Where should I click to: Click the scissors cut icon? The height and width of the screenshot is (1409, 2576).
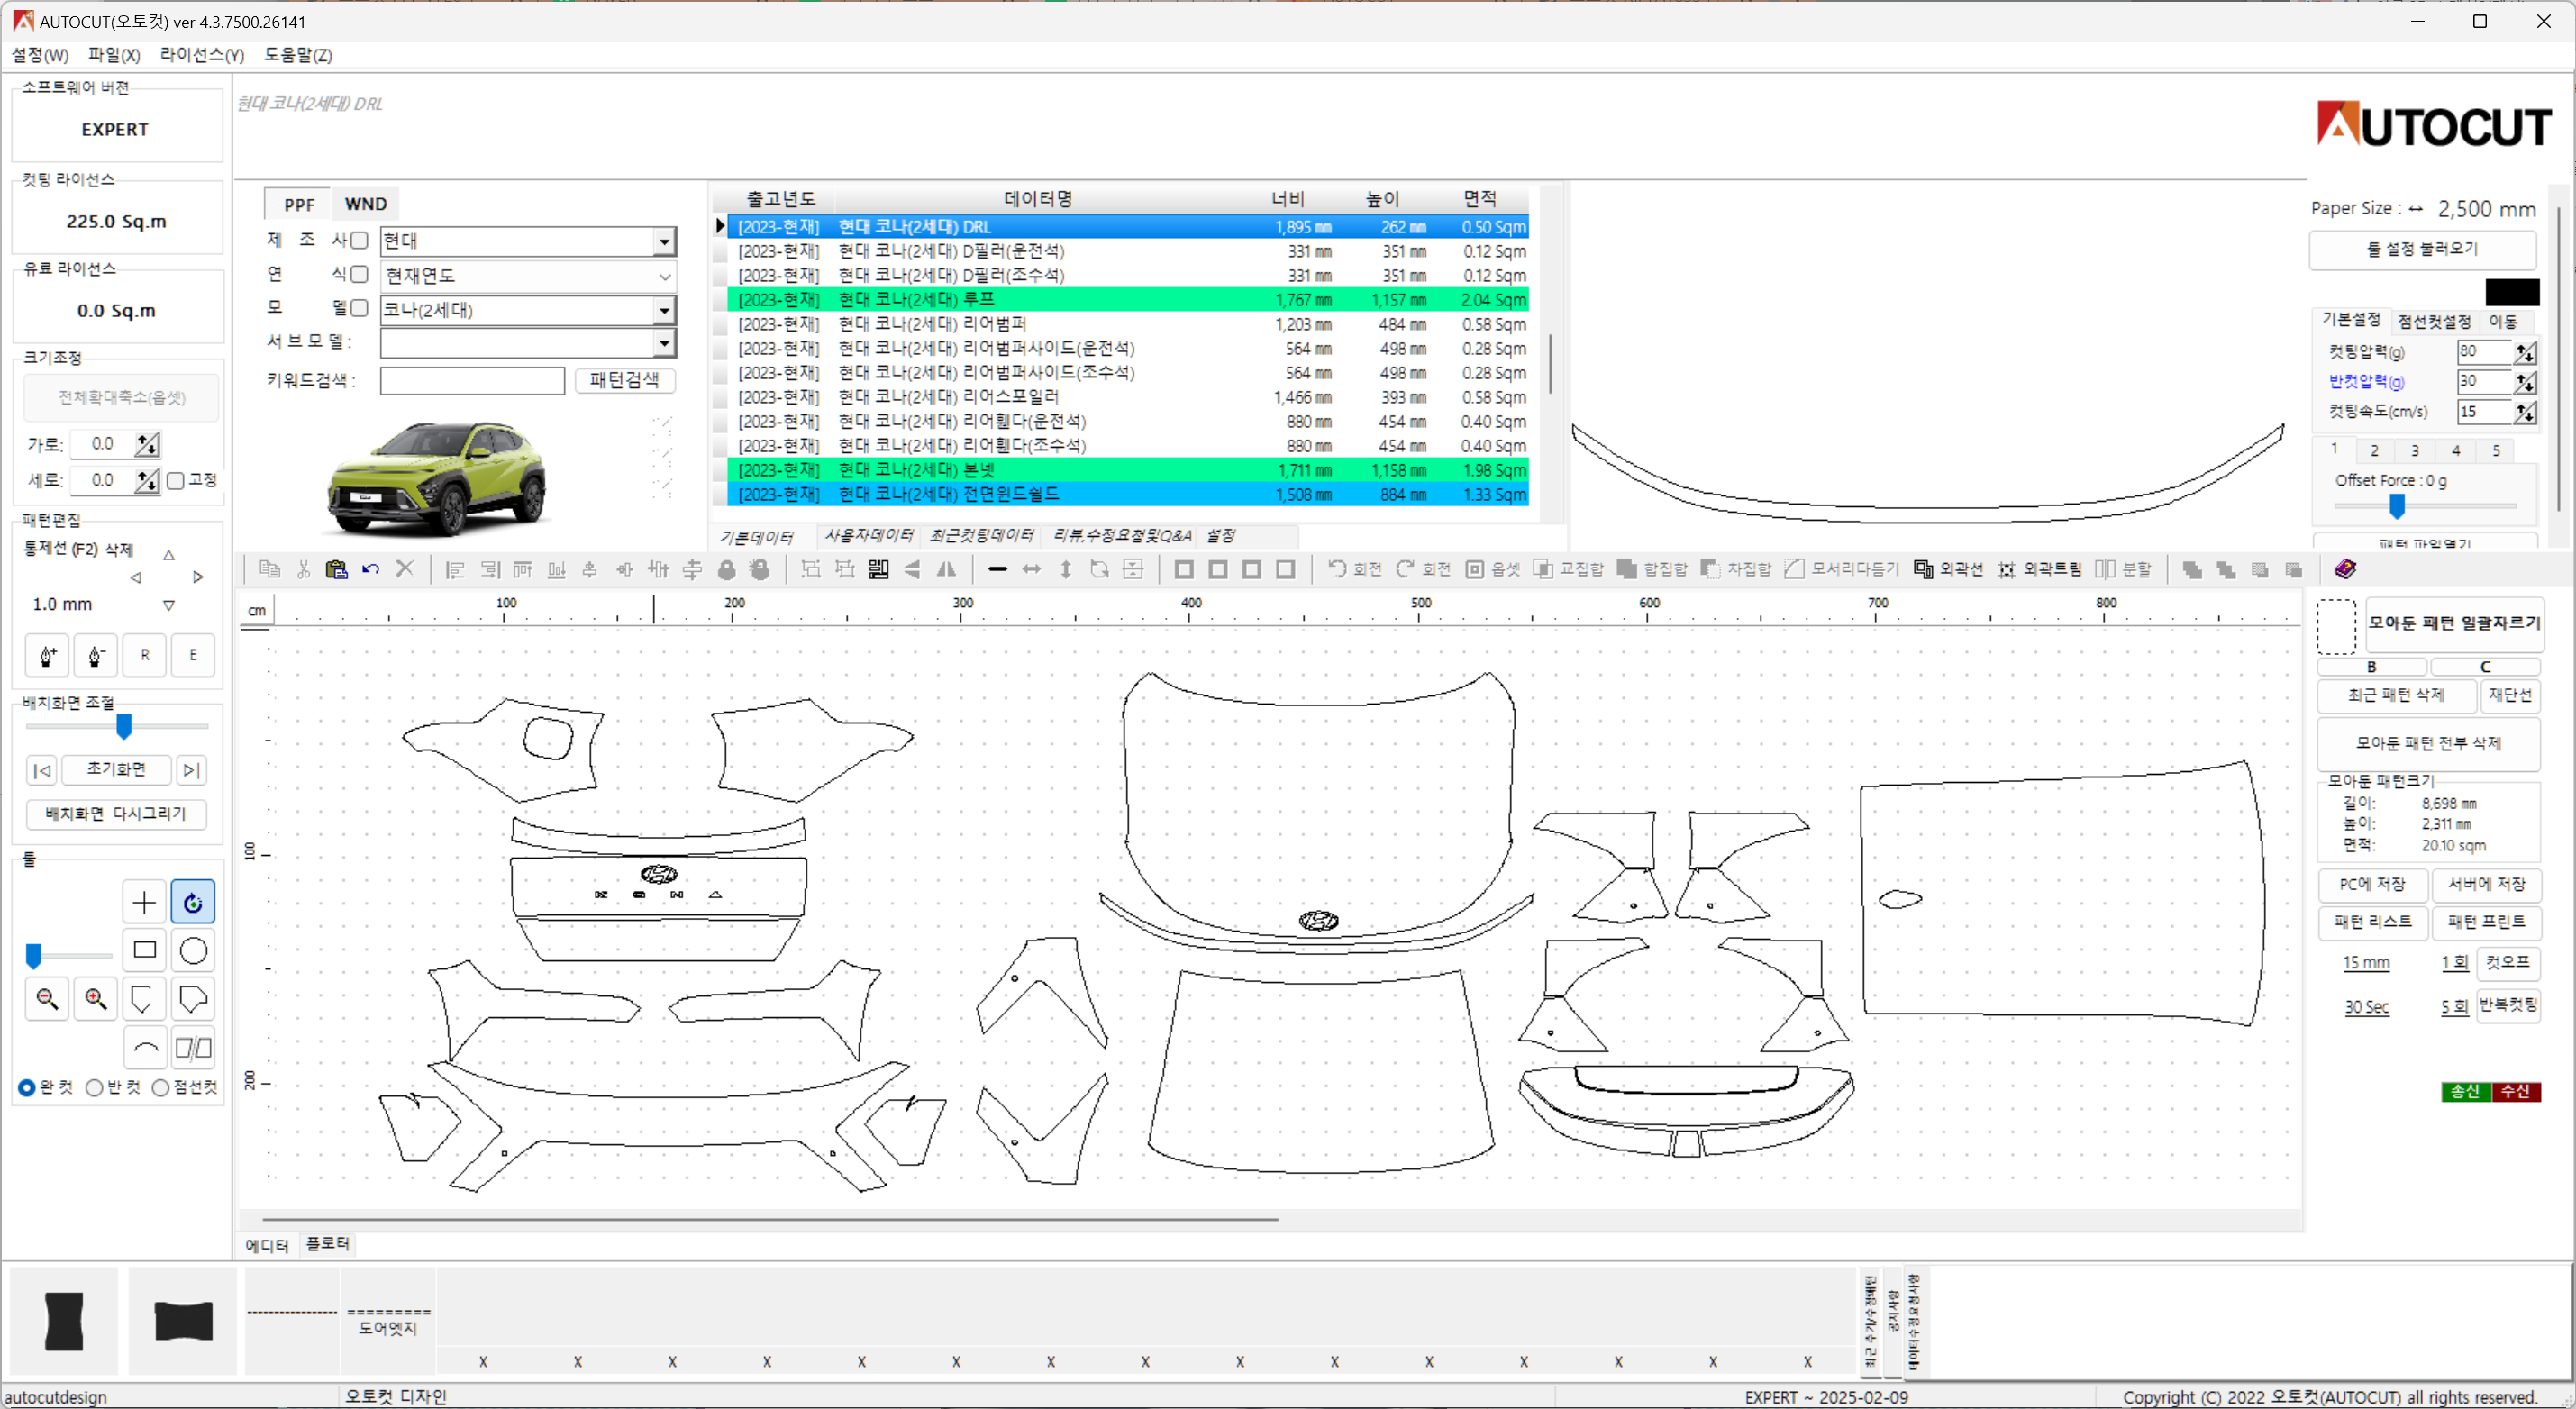tap(303, 569)
